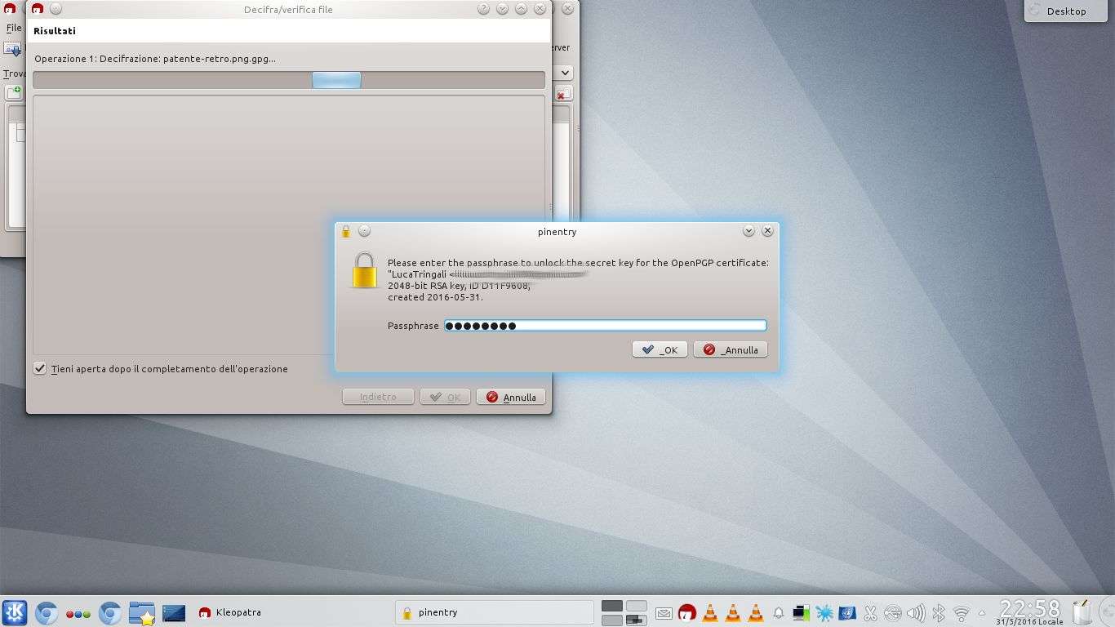The image size is (1115, 627).
Task: Click the pin/sticky button in pinentry title bar
Action: pyautogui.click(x=364, y=231)
